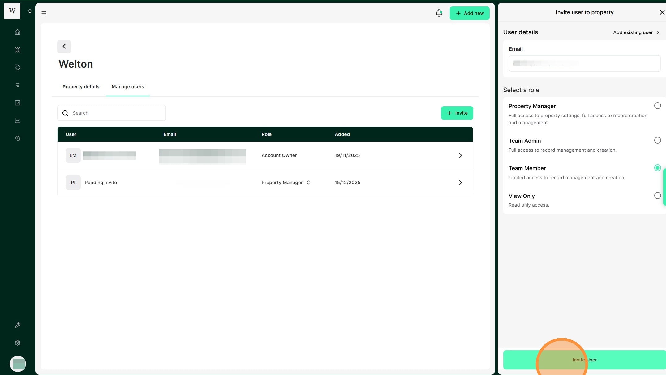Viewport: 666px width, 375px height.
Task: Click Add existing user link
Action: 636,32
